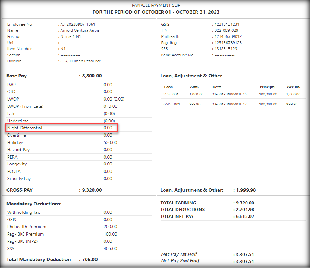The height and width of the screenshot is (268, 310).
Task: Select the Base Pay amount 8,800.00
Action: tap(92, 76)
